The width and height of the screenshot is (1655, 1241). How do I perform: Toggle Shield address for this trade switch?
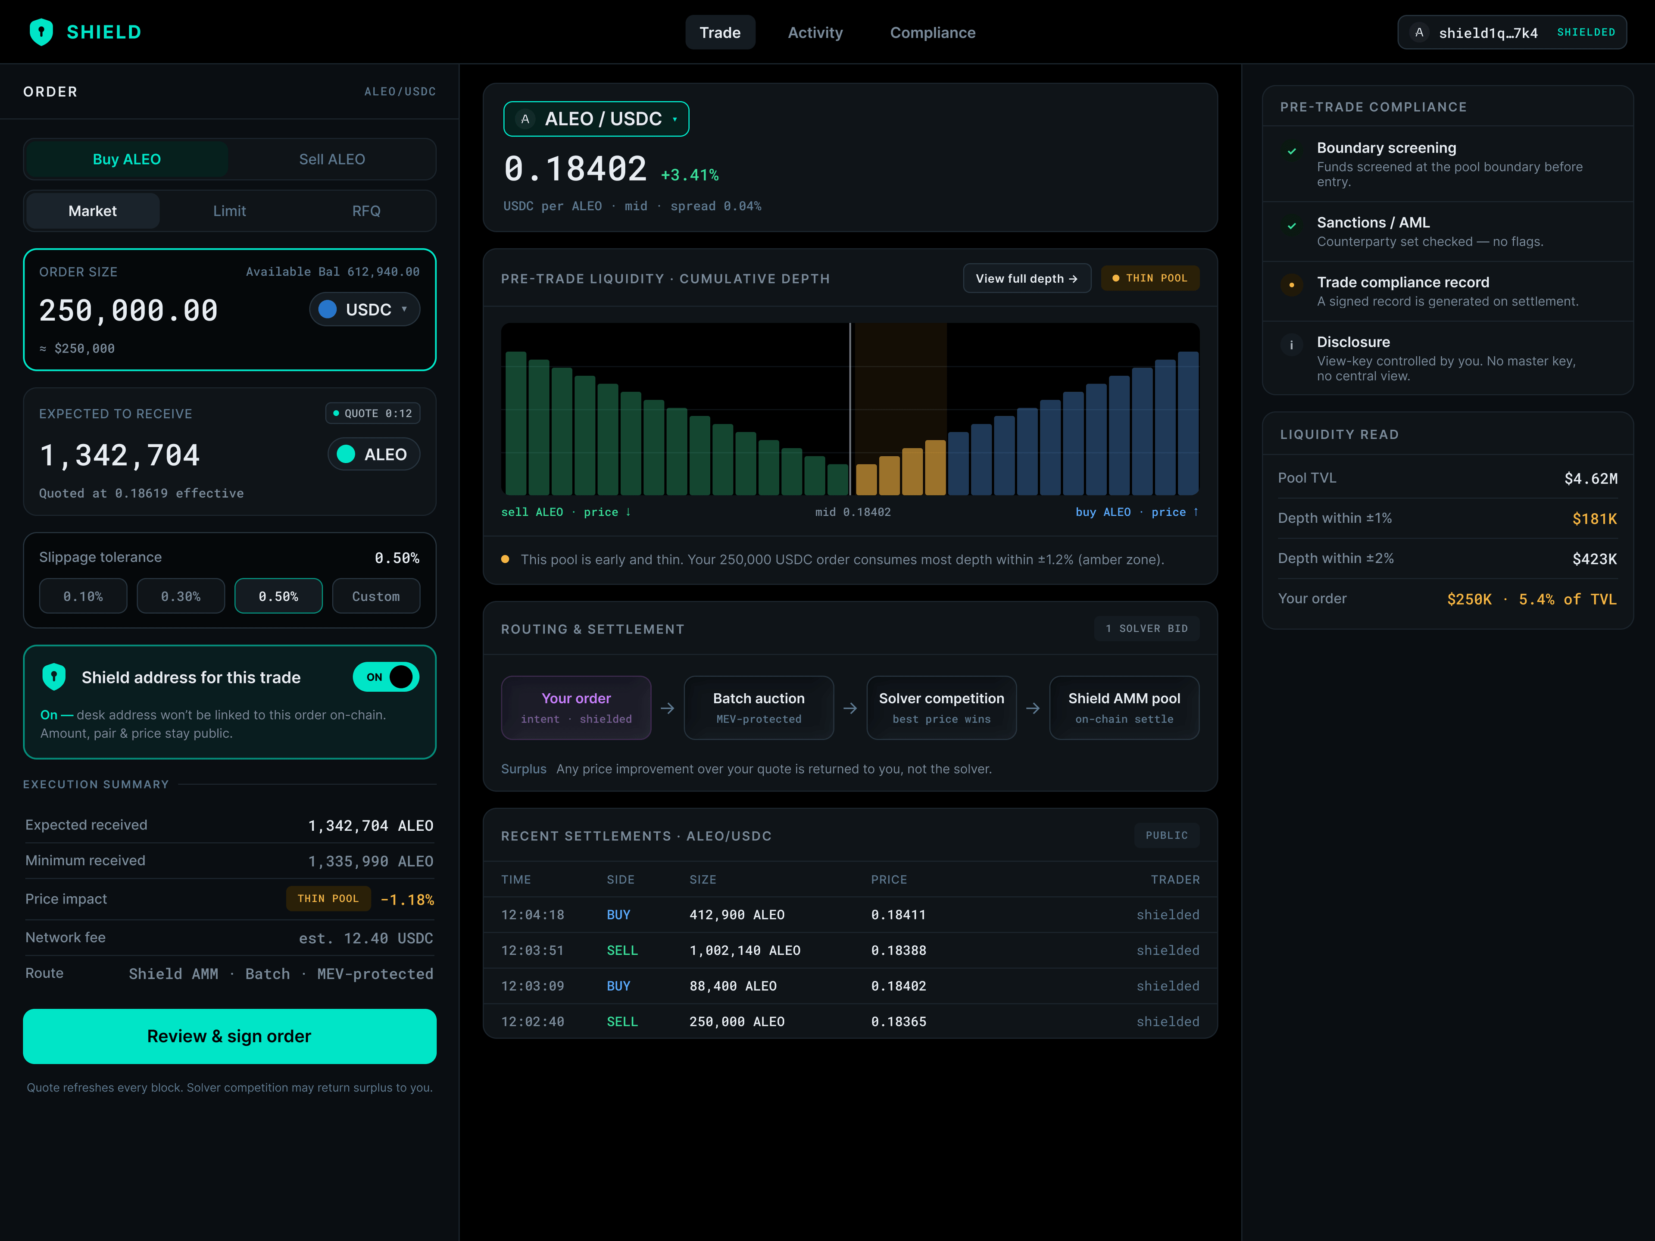(x=386, y=677)
